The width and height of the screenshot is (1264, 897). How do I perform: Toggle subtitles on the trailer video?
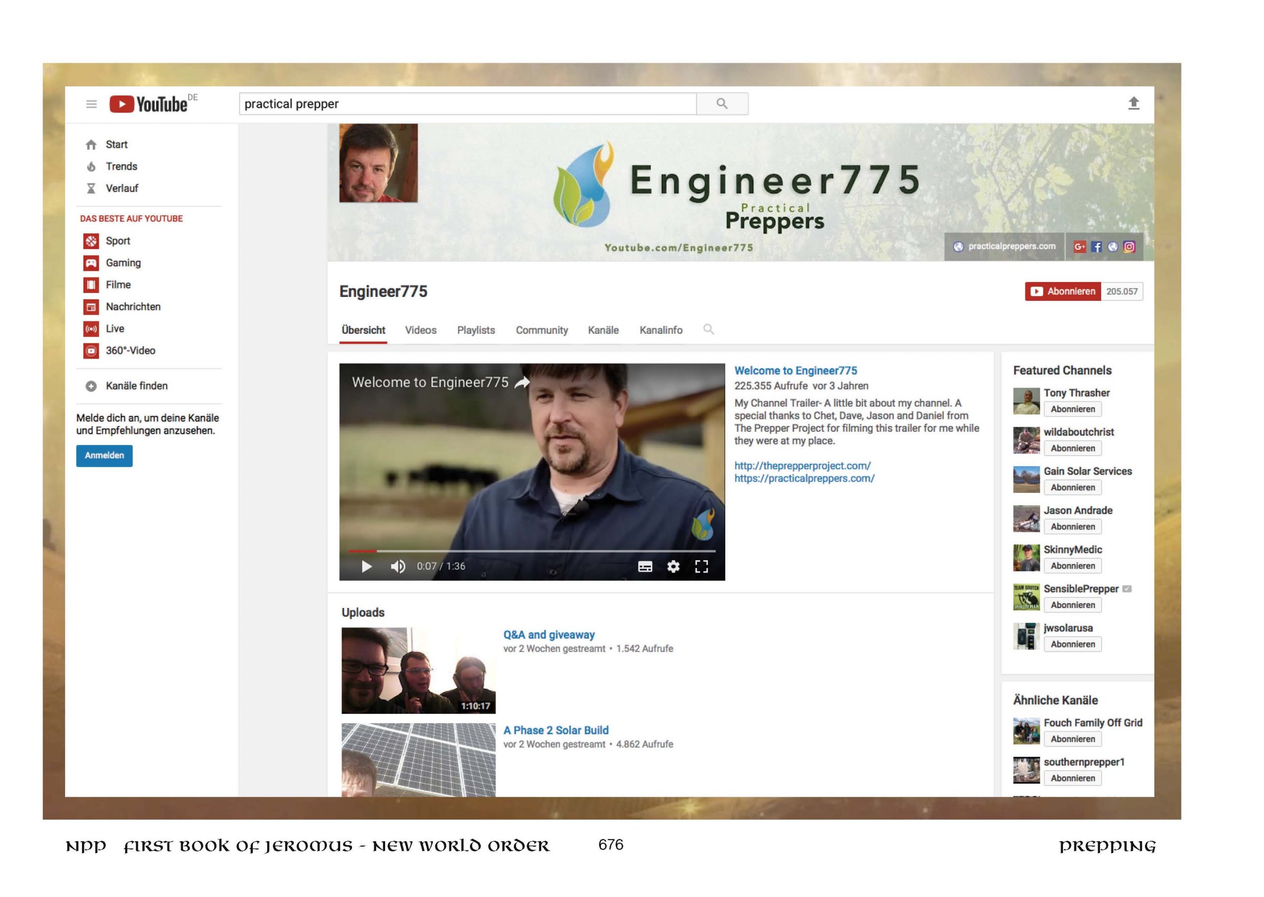pos(645,567)
